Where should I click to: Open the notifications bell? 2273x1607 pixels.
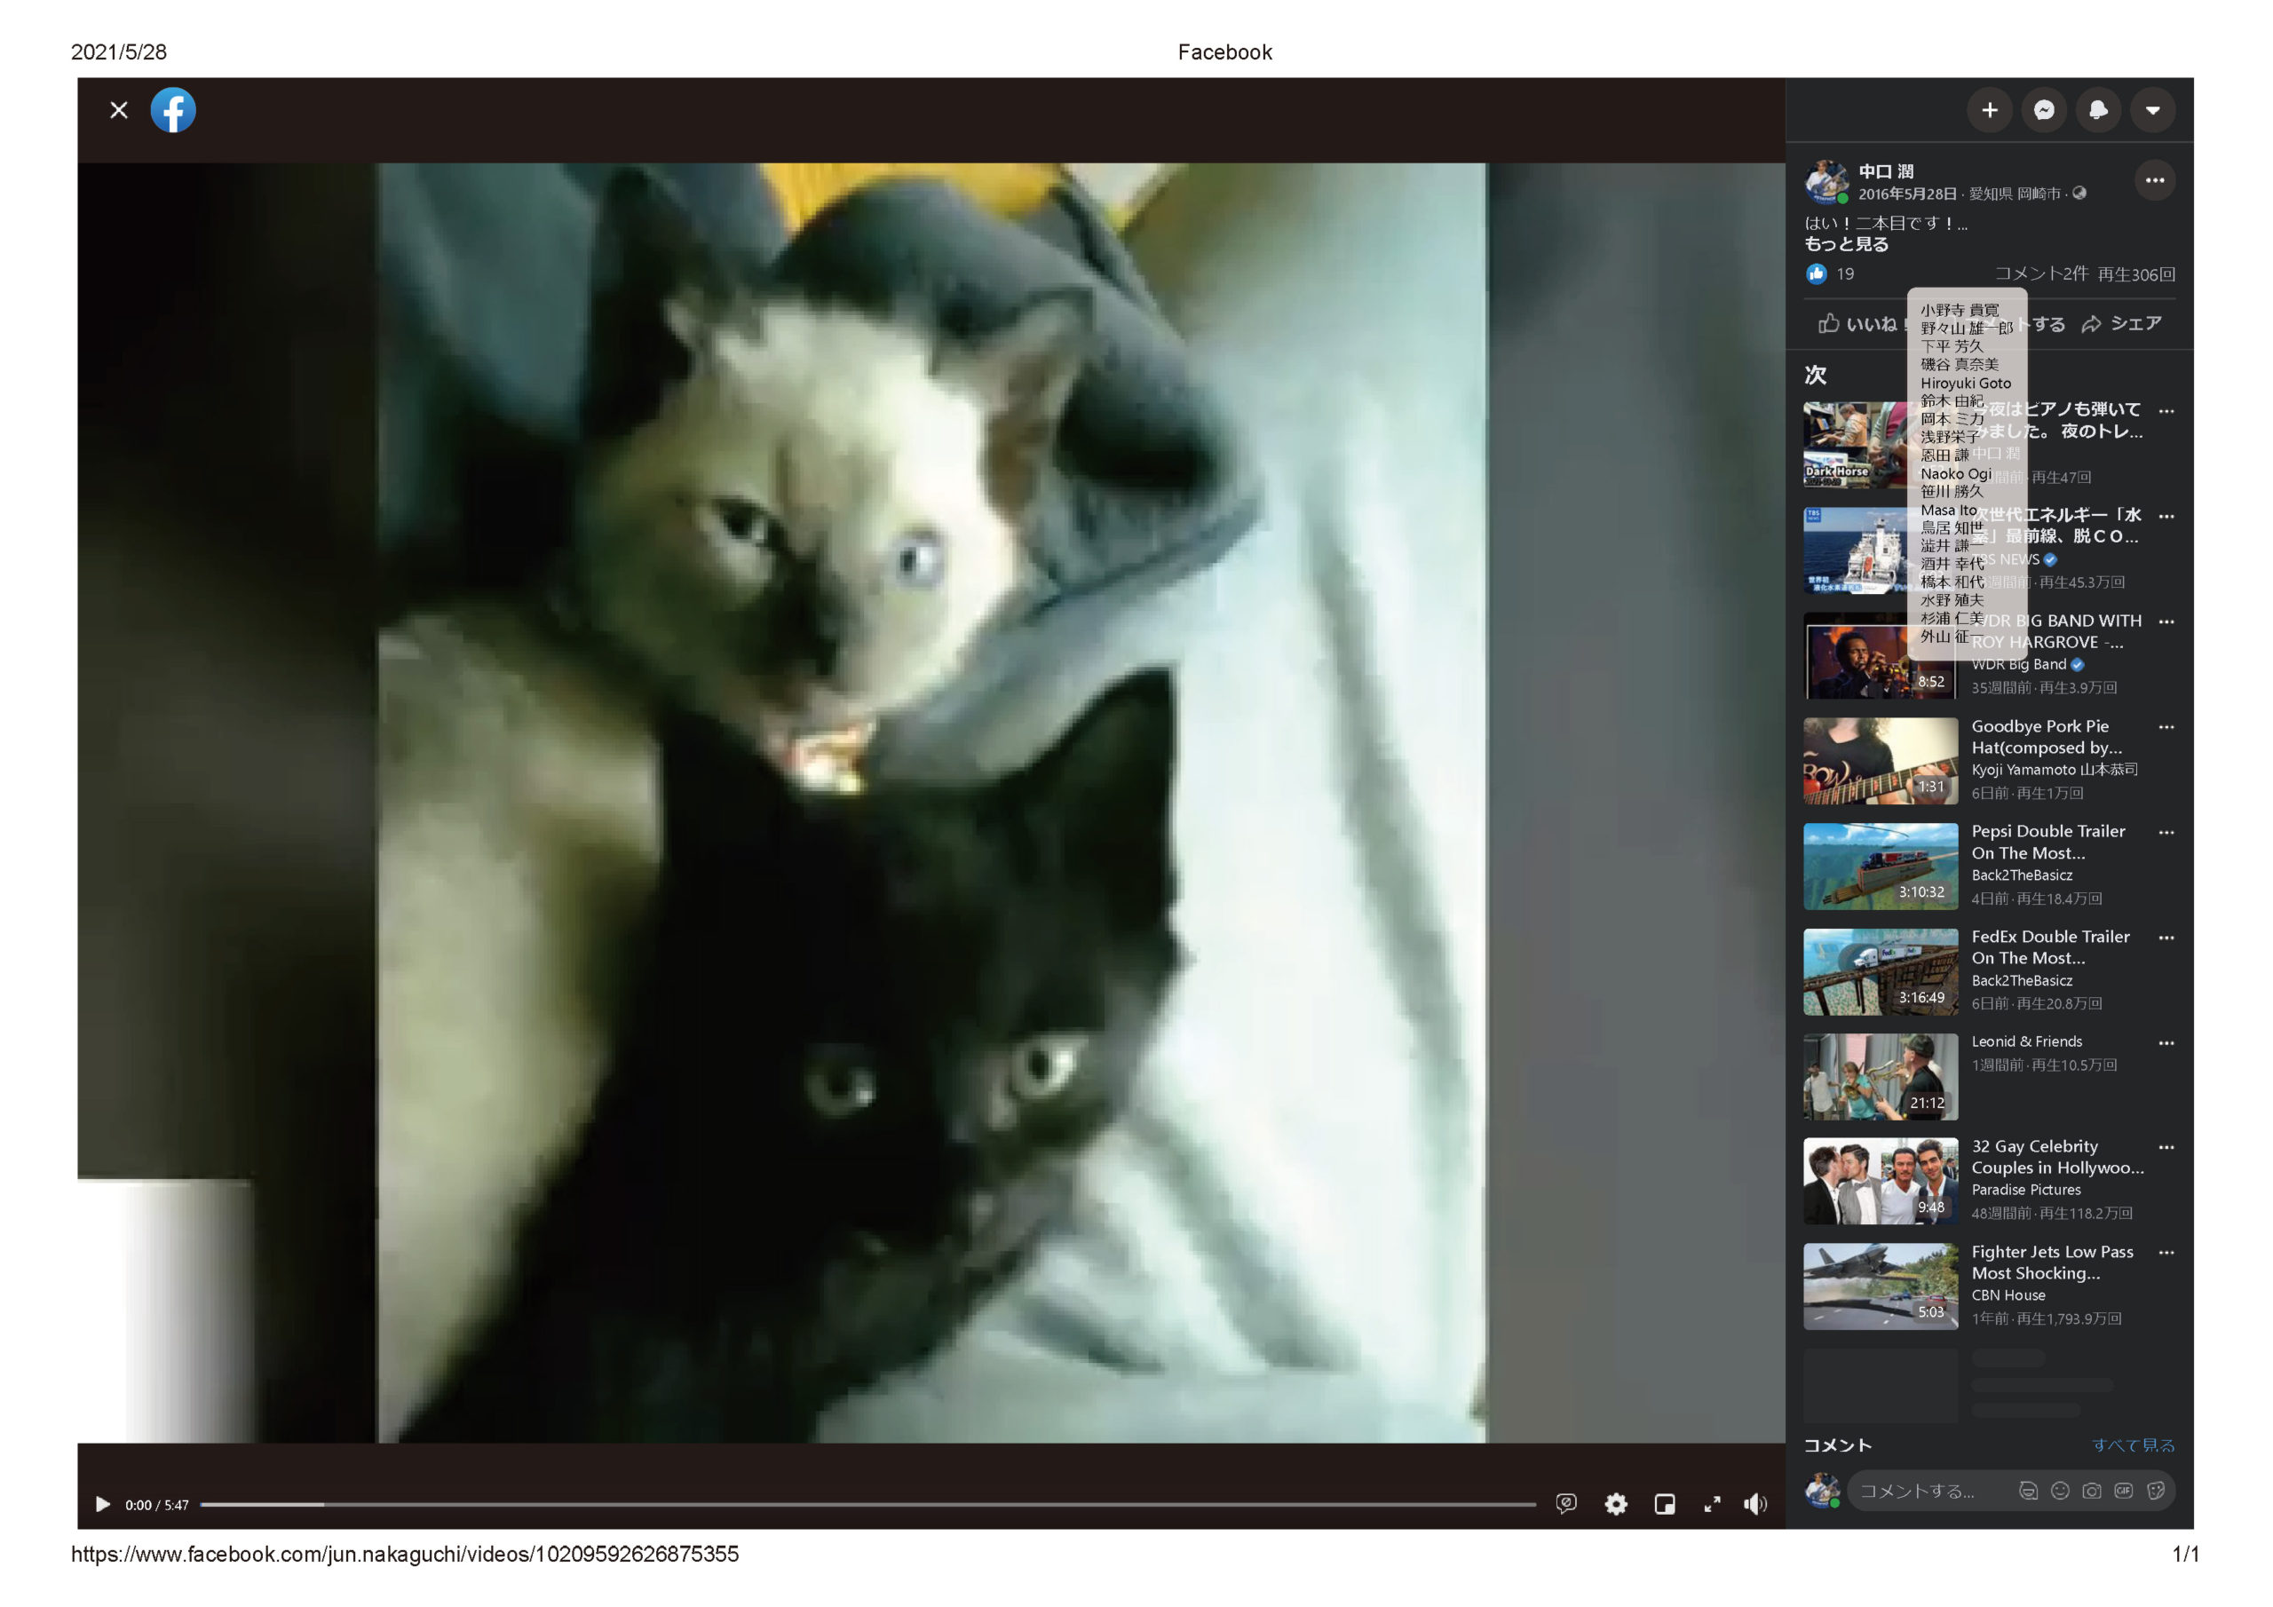(x=2098, y=110)
